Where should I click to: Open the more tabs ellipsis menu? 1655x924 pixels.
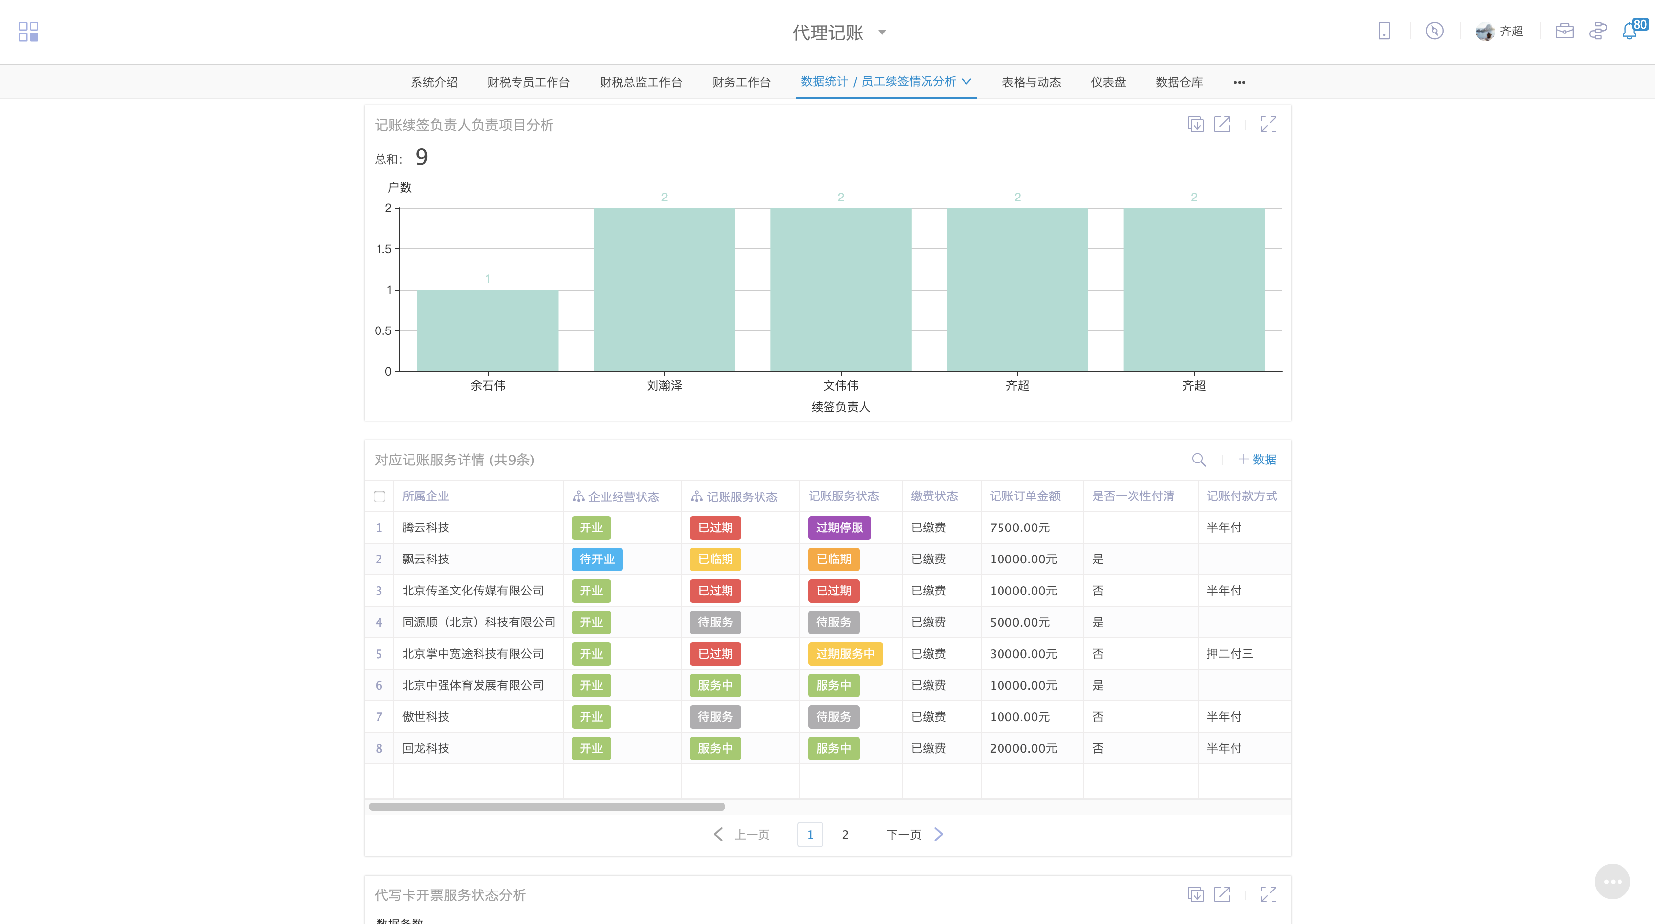[x=1240, y=82]
